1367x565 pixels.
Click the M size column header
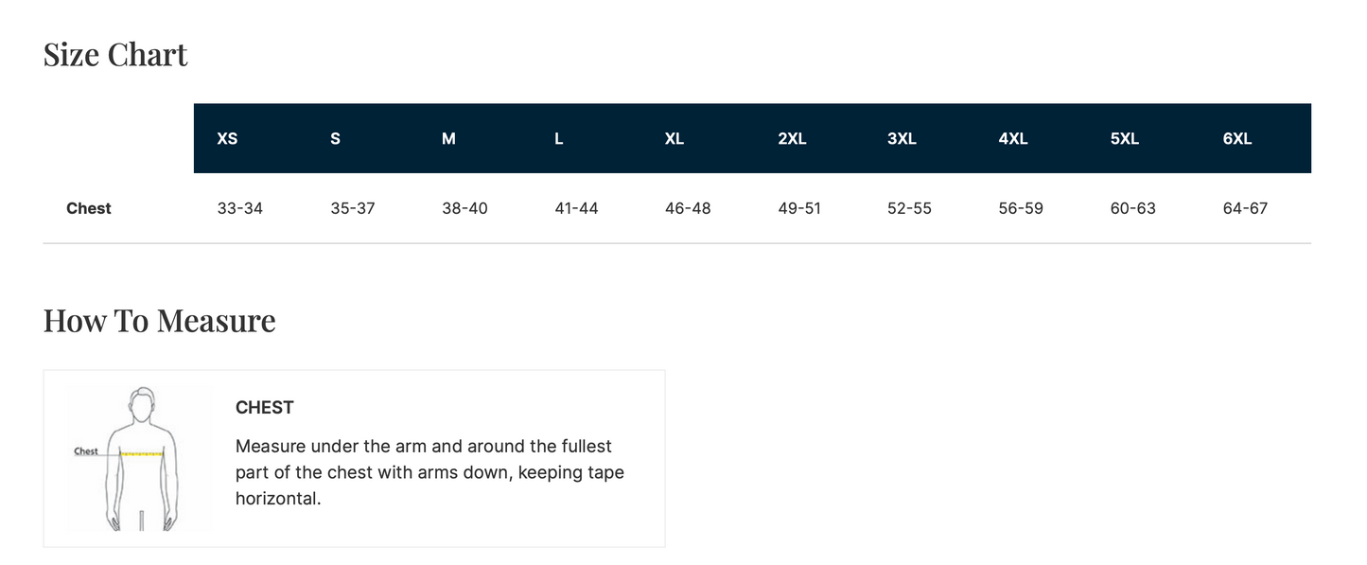(x=448, y=139)
